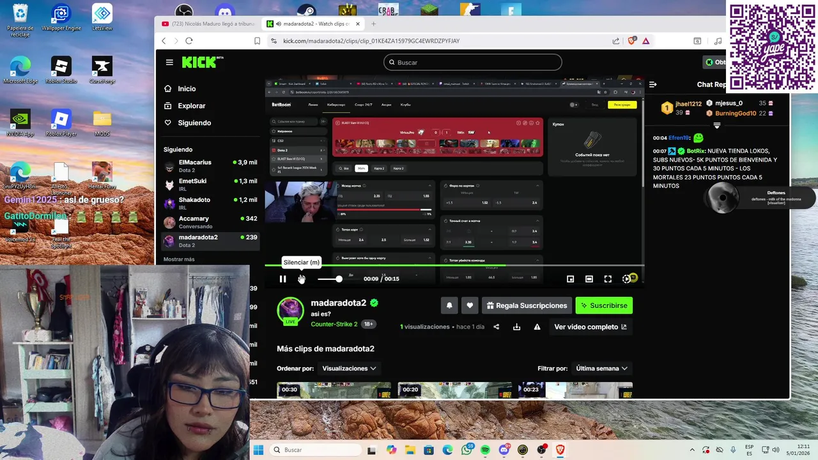
Task: Open CurseForge desktop icon
Action: (x=102, y=70)
